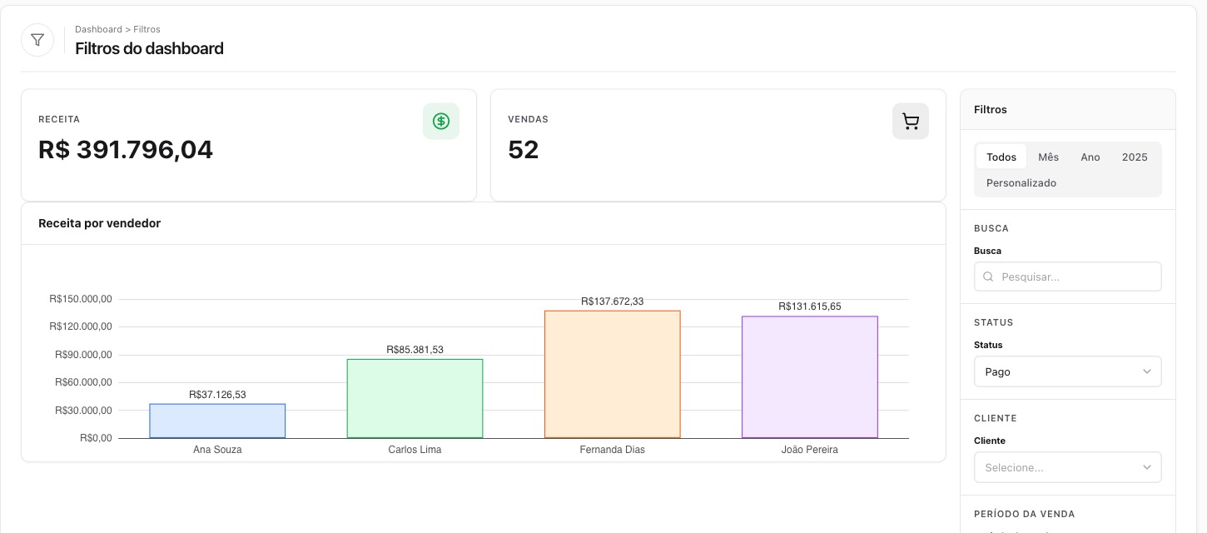The width and height of the screenshot is (1207, 533).
Task: Click the magnifier icon in search box
Action: pos(988,277)
